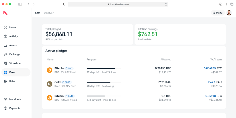Click the user profile avatar
This screenshot has width=236, height=118.
point(229,13)
